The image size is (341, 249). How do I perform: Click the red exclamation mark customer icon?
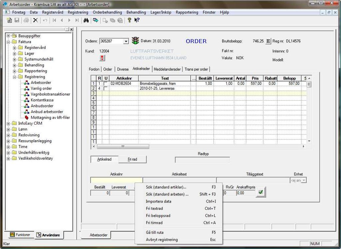[x=102, y=58]
